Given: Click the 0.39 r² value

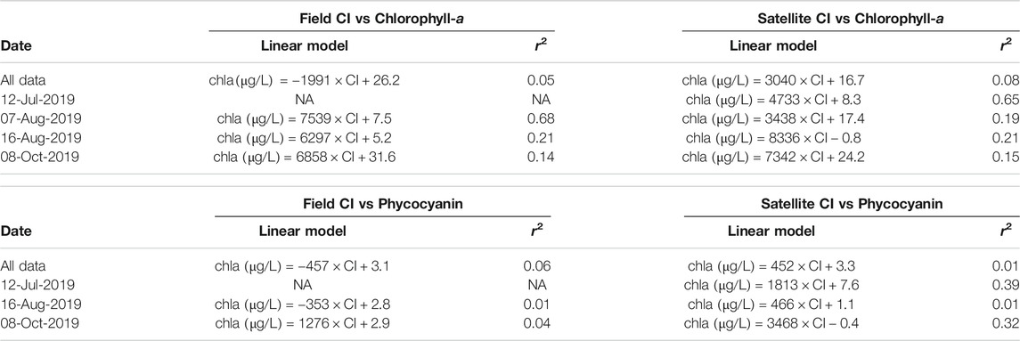Looking at the screenshot, I should point(1007,285).
